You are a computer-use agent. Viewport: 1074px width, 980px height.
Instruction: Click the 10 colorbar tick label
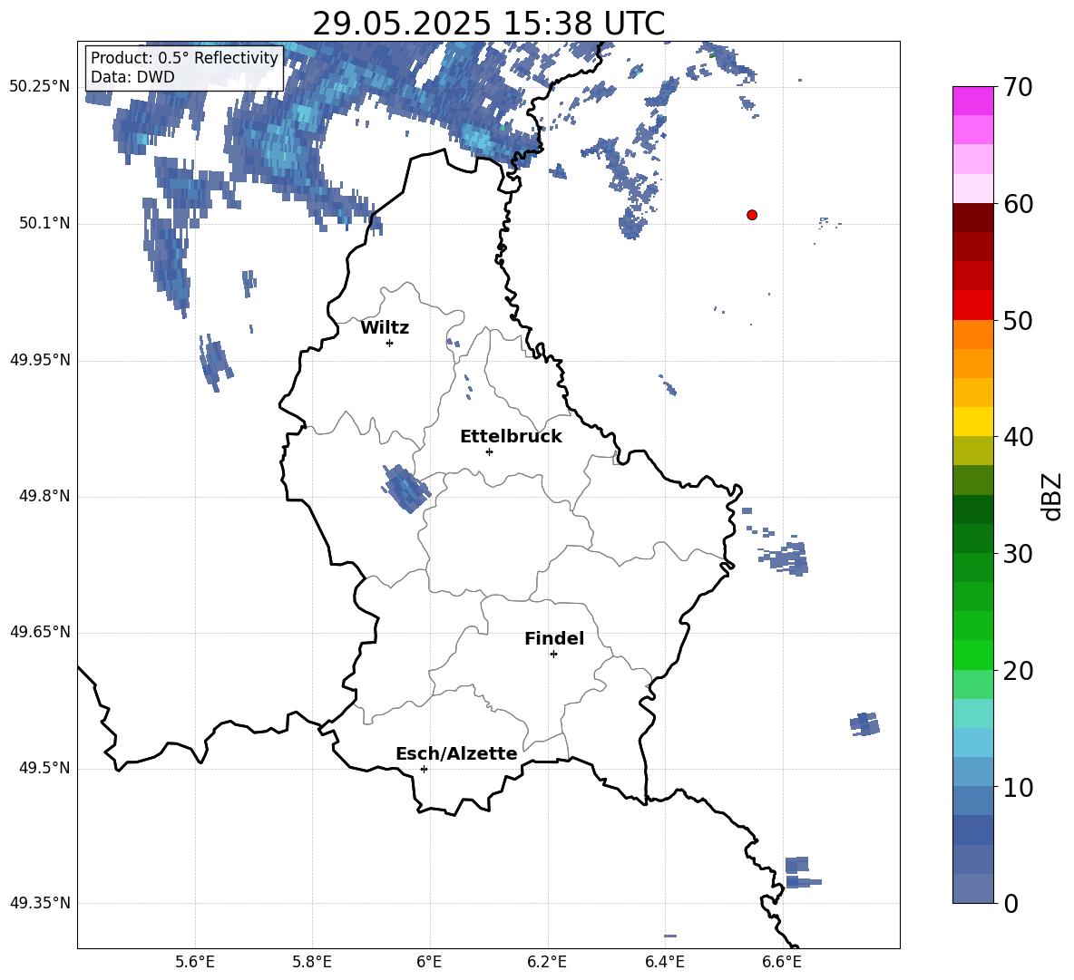[x=1018, y=787]
